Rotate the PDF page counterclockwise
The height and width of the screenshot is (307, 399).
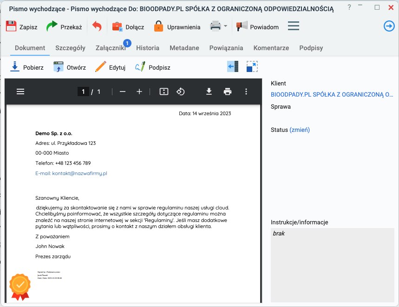[180, 91]
